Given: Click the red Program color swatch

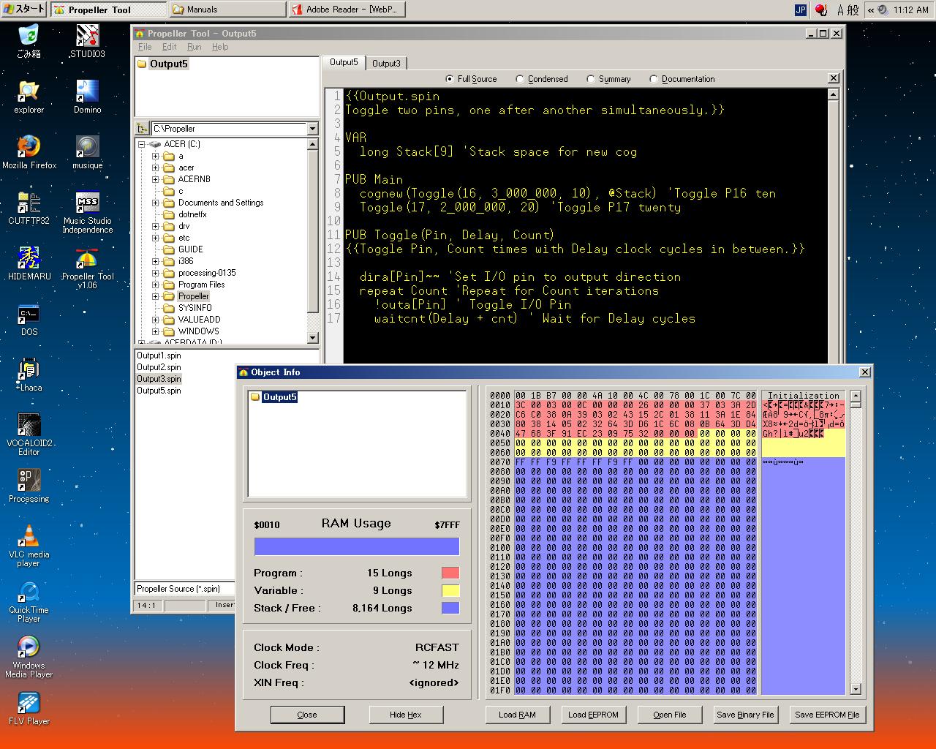Looking at the screenshot, I should tap(450, 573).
